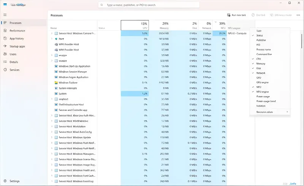Uncheck the Status column in menu

coord(270,35)
